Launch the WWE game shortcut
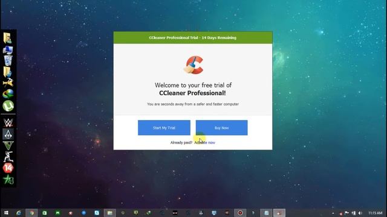The height and width of the screenshot is (217, 387). click(8, 122)
